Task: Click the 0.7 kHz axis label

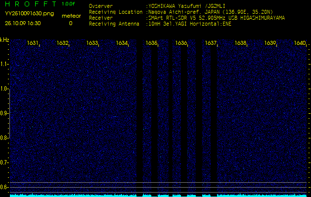Action: tap(3, 163)
